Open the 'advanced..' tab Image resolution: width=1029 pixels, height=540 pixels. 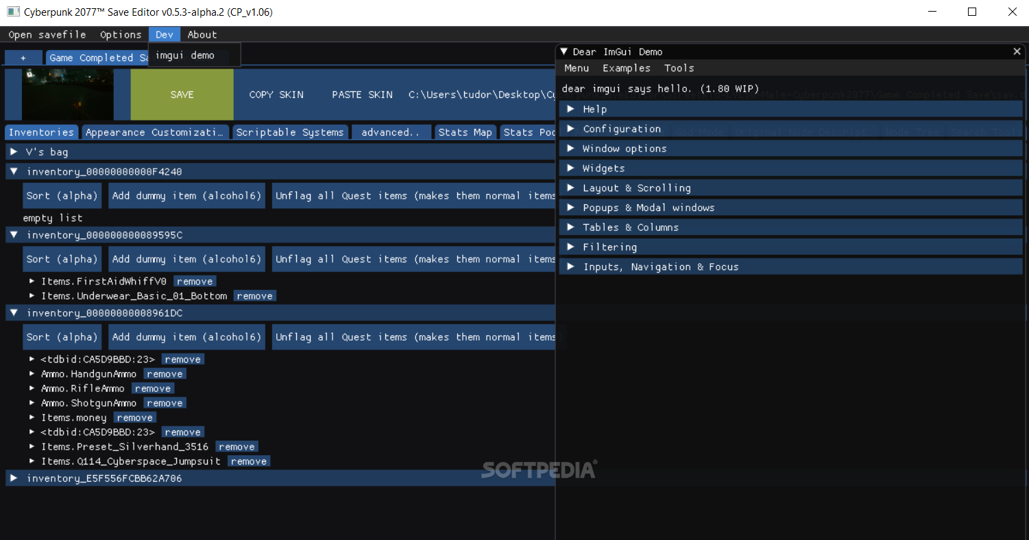pos(391,132)
